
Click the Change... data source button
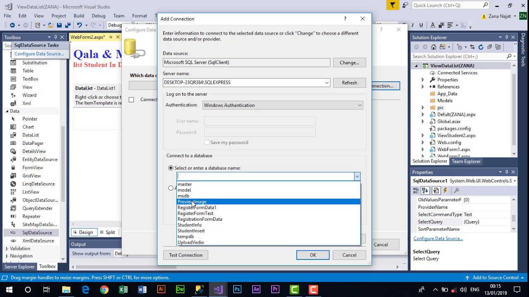click(349, 63)
